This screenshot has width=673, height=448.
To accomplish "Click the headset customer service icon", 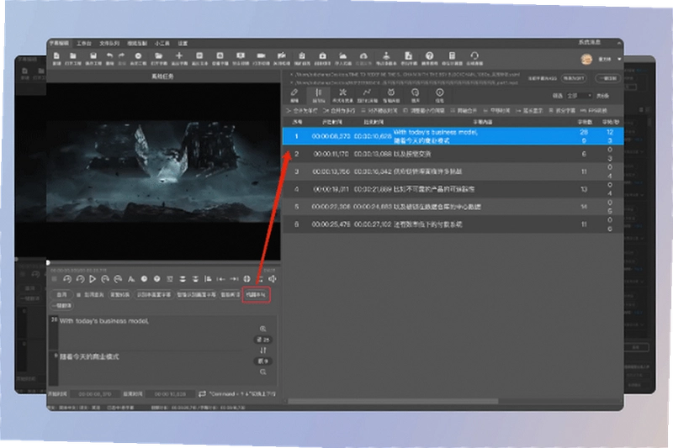I will tap(474, 55).
